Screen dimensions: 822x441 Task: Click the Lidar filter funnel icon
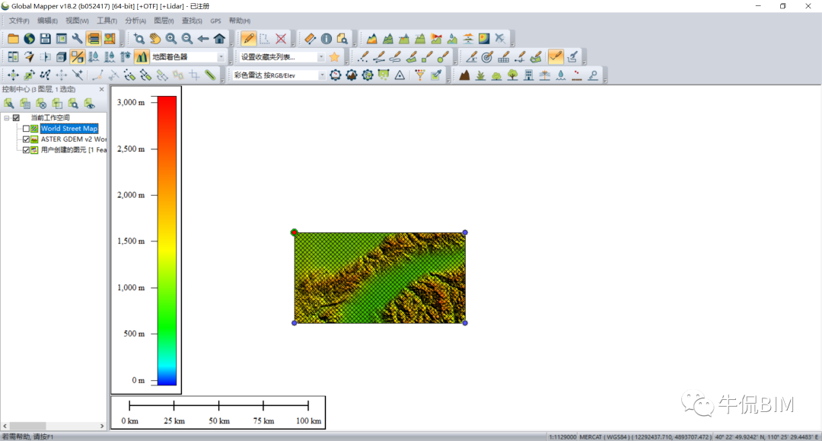(x=420, y=75)
